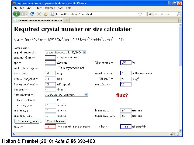Open the Tools menu
The height and width of the screenshot is (145, 194).
click(x=61, y=8)
